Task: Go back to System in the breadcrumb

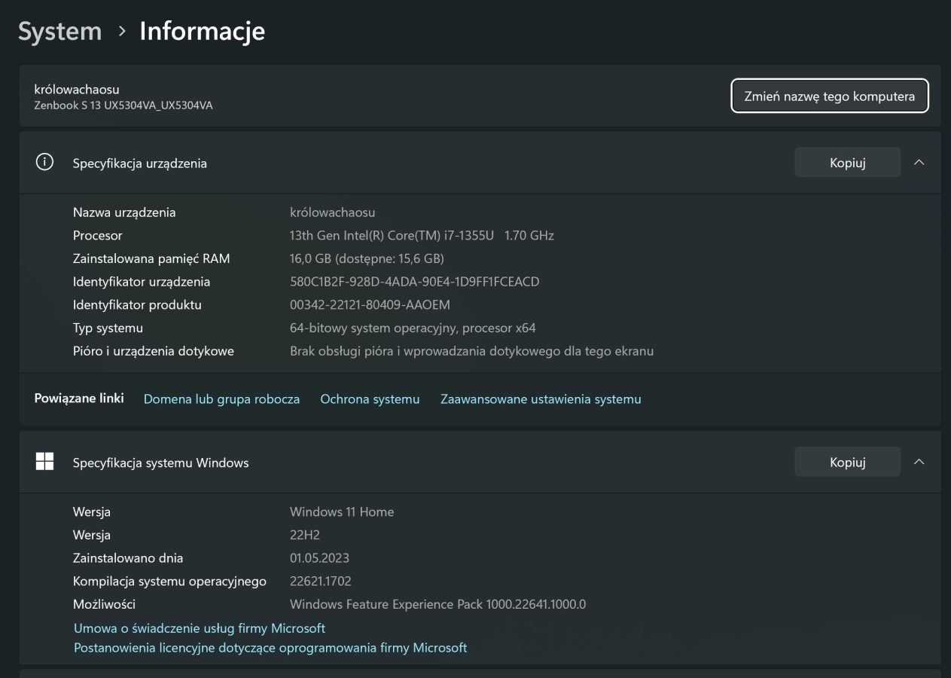Action: [59, 32]
